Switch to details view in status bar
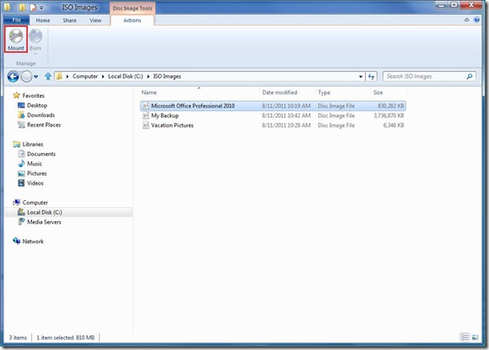Viewport: 489px width, 350px height. (x=465, y=337)
